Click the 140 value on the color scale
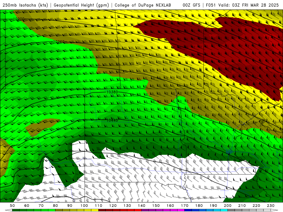 (x=141, y=206)
